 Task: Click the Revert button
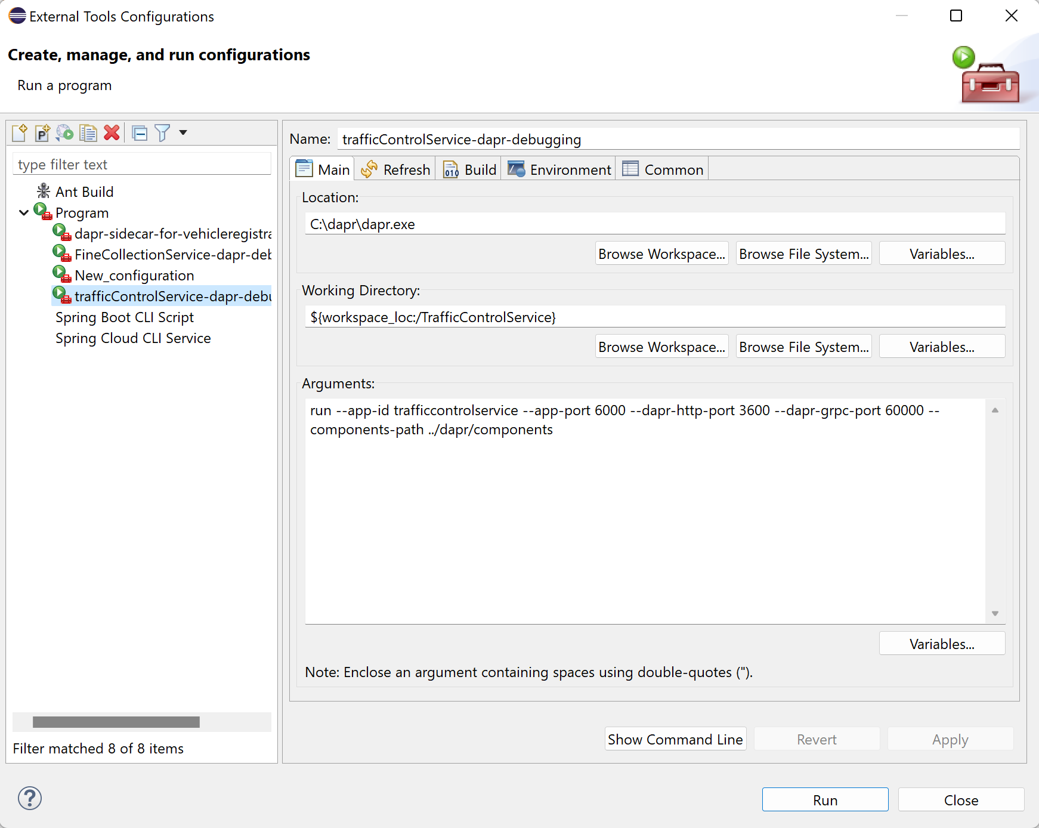(817, 739)
